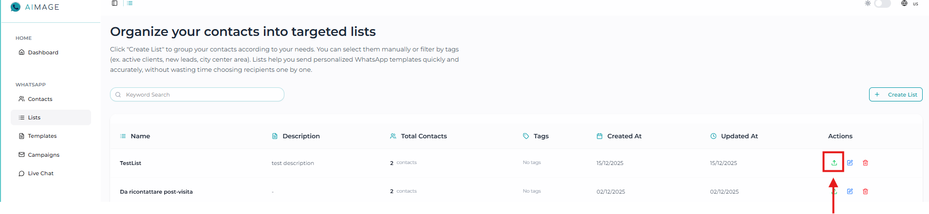
Task: Click the AIMAGE logo
Action: [x=35, y=7]
